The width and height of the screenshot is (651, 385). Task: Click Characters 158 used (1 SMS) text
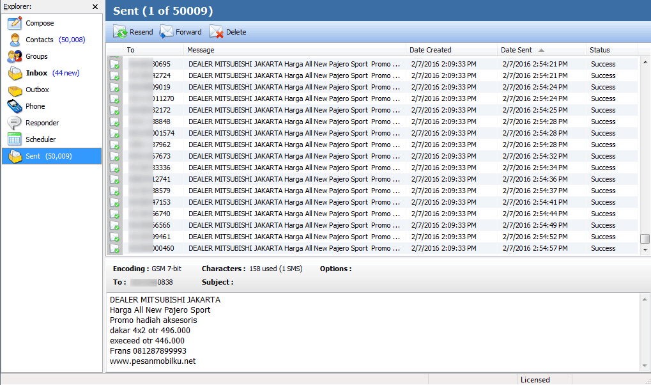(x=252, y=269)
